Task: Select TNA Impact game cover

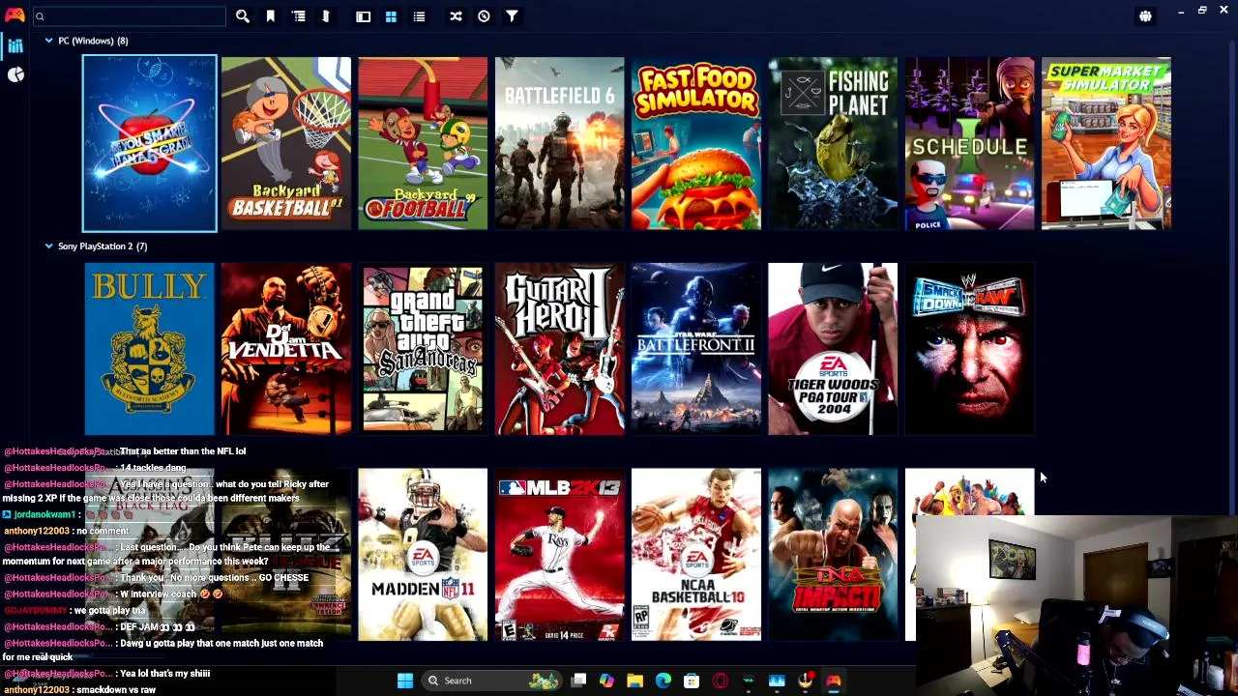Action: click(833, 555)
